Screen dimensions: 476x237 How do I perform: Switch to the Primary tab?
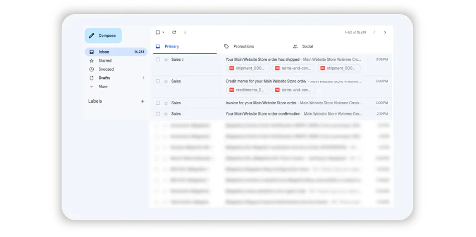(x=184, y=46)
